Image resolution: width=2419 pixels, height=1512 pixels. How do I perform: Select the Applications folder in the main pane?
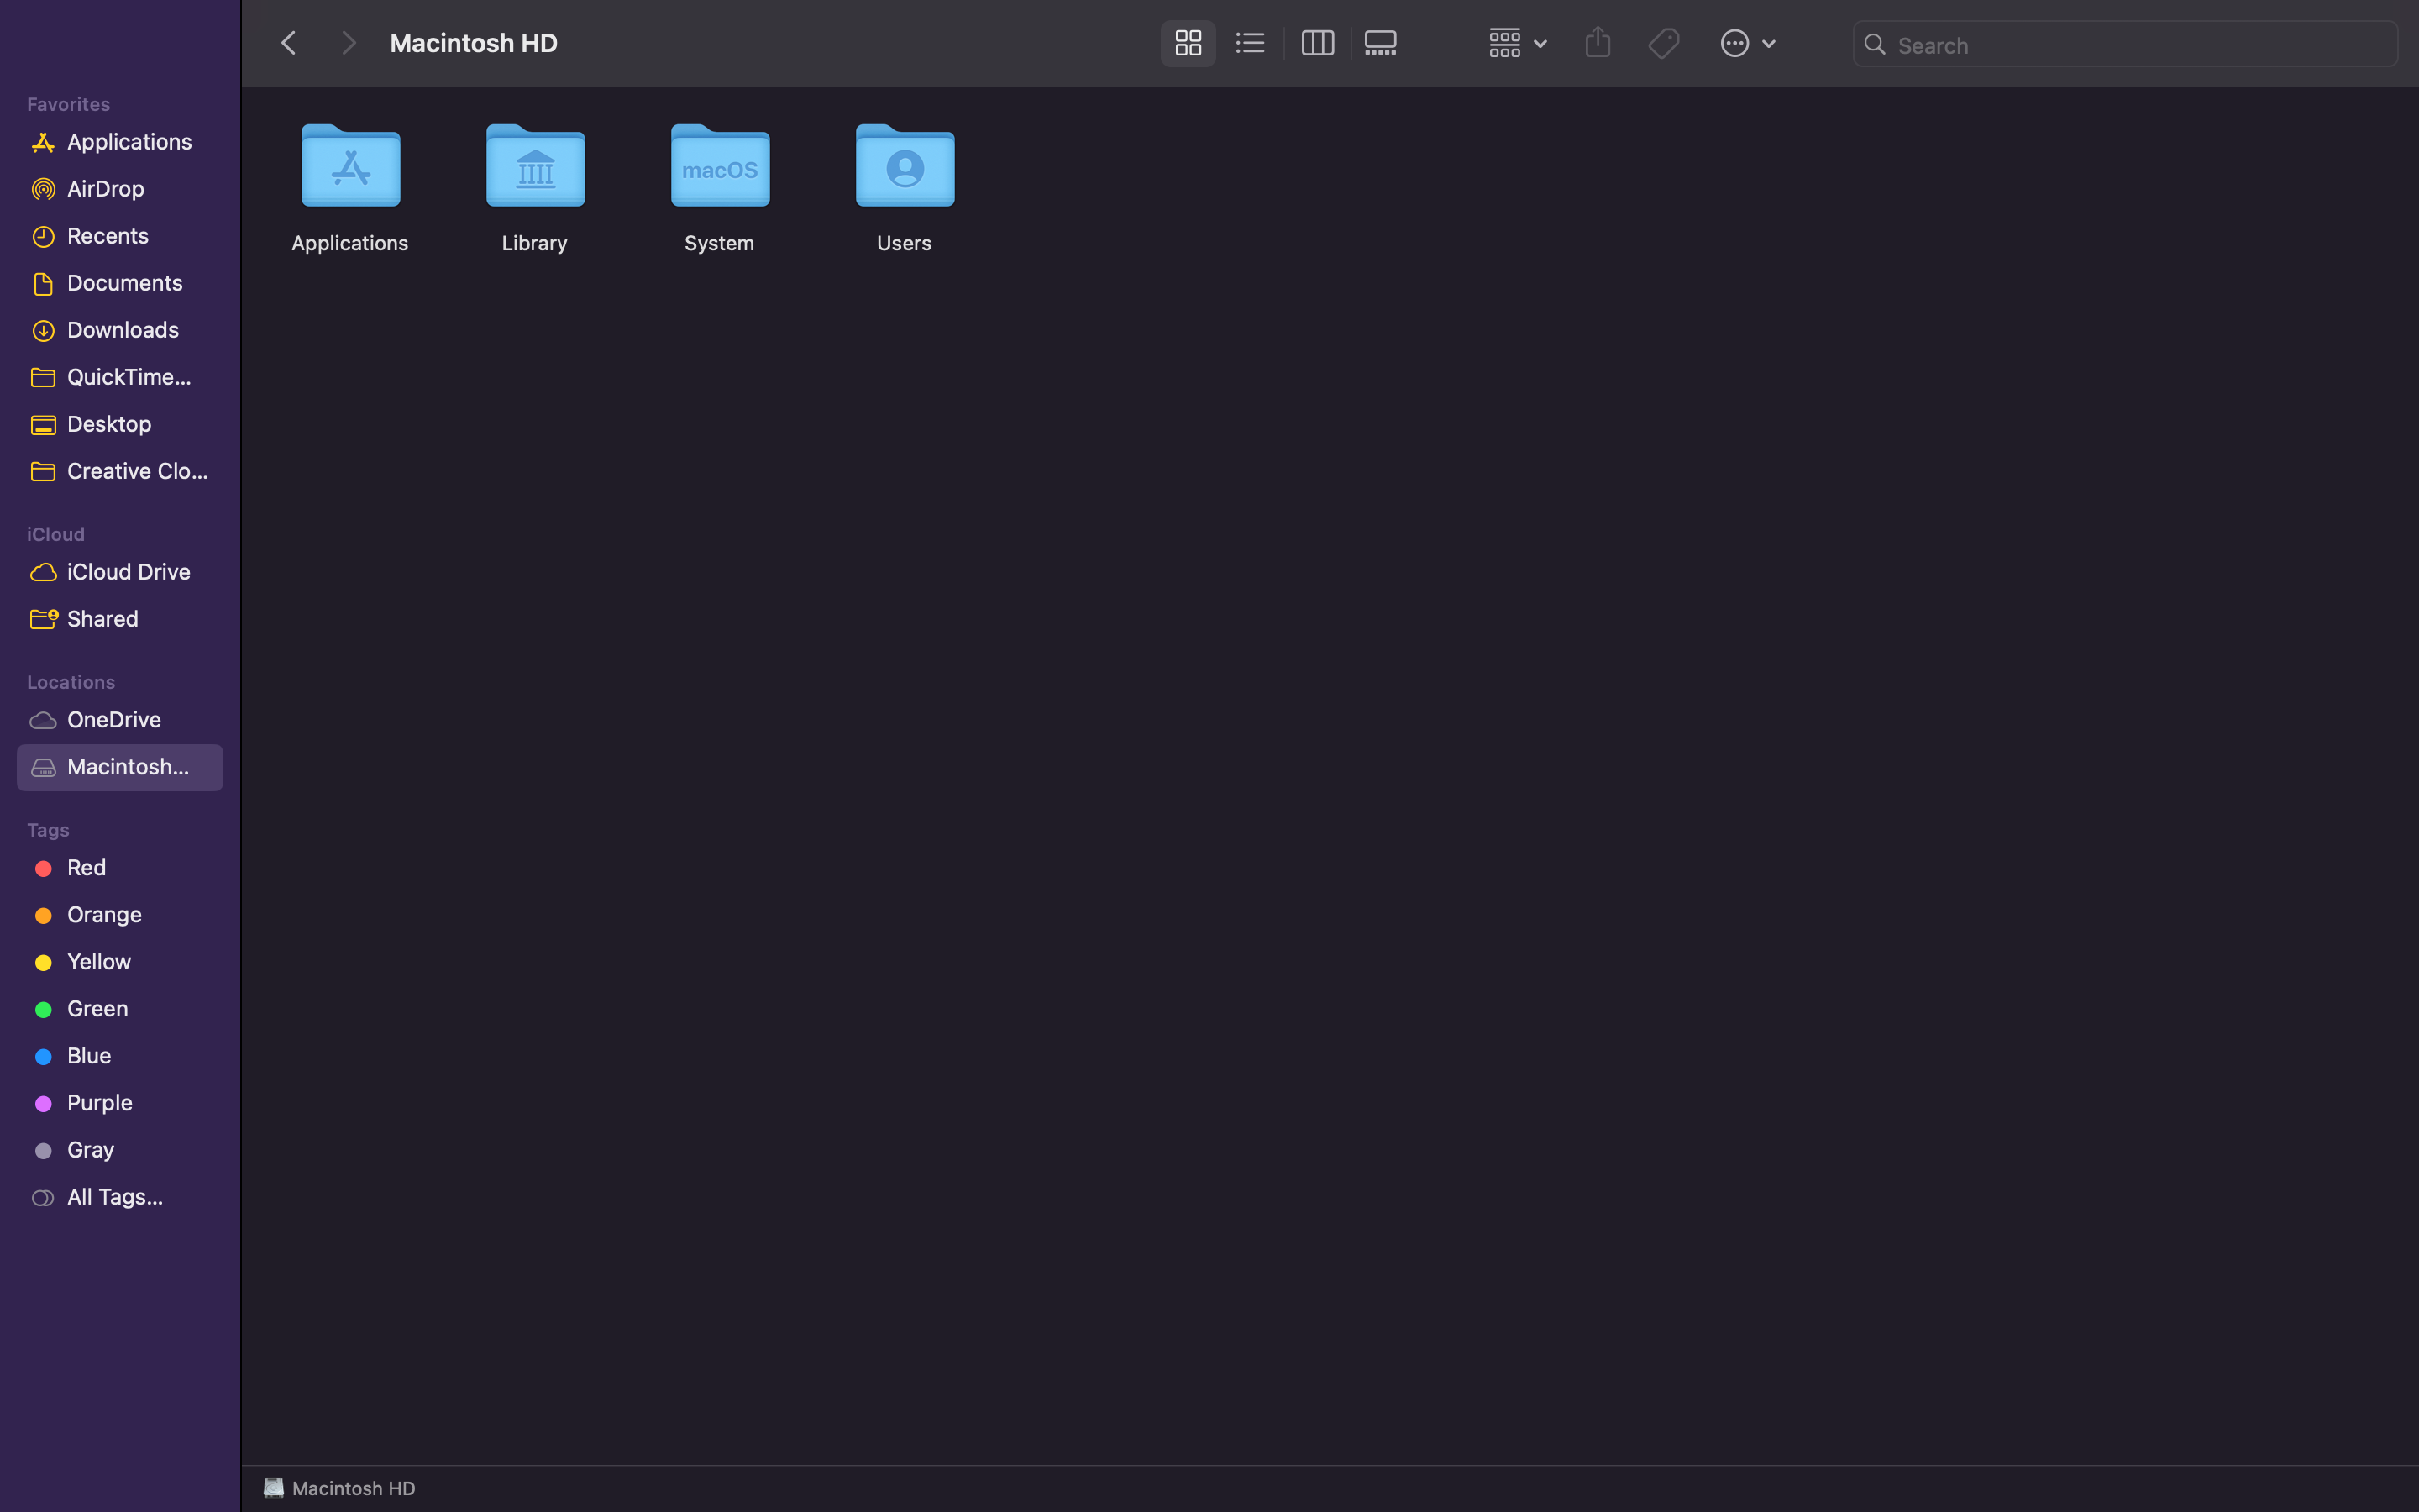(x=351, y=165)
